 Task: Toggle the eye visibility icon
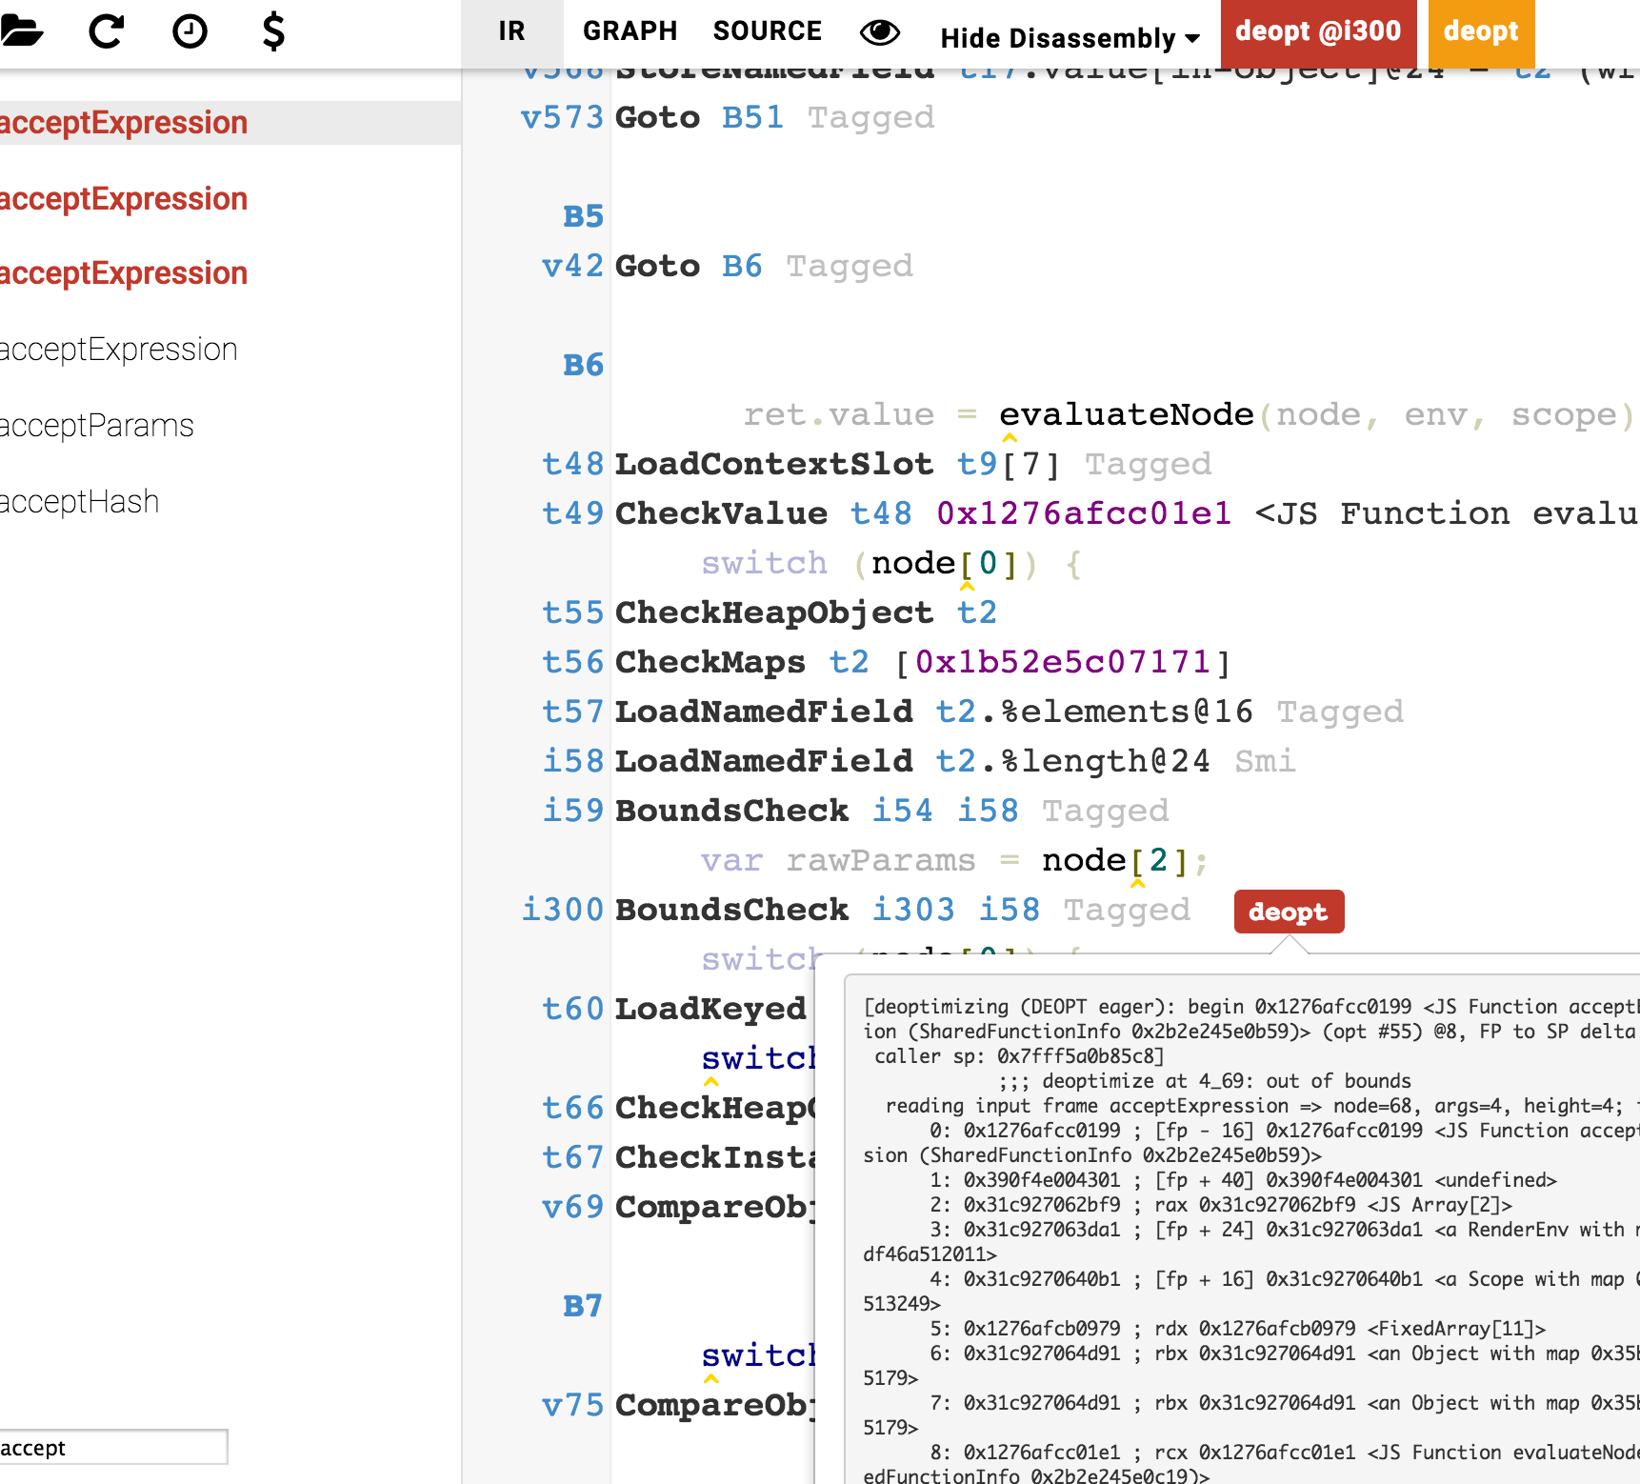click(x=880, y=32)
